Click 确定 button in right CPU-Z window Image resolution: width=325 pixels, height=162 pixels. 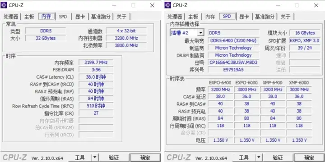click(x=309, y=158)
